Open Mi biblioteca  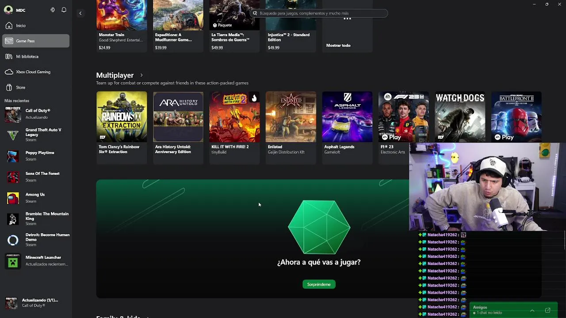[36, 57]
